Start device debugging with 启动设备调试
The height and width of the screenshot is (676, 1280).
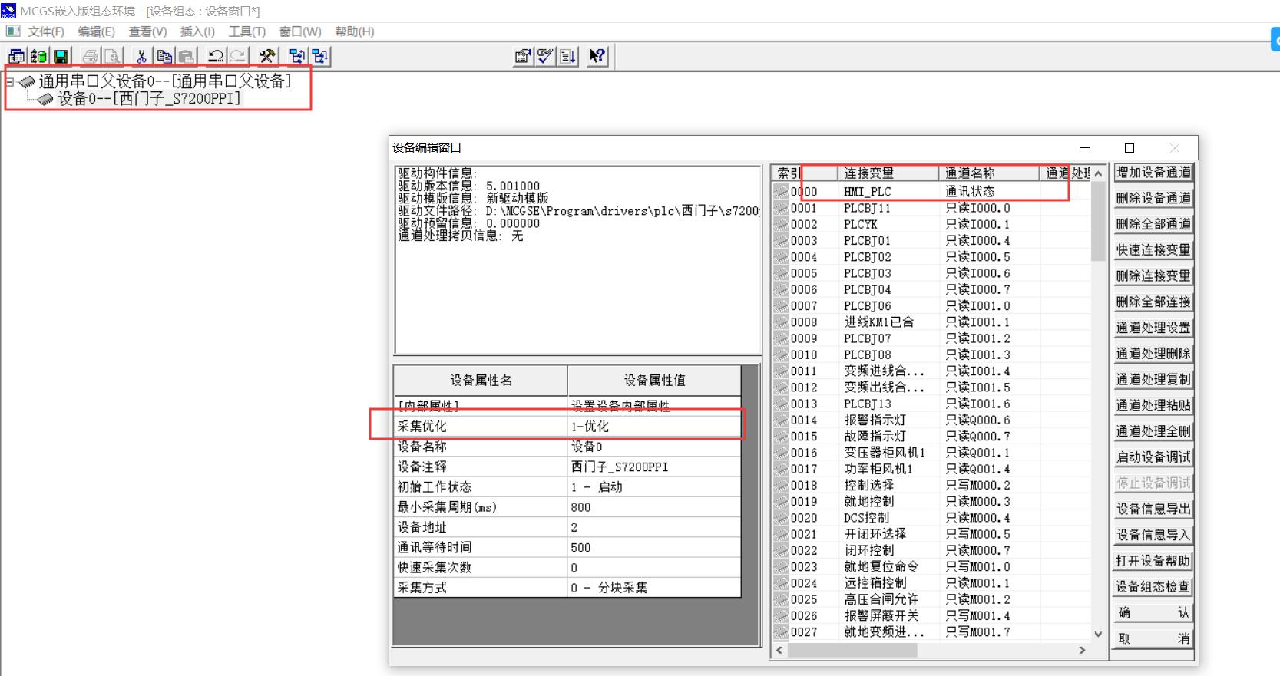1153,457
